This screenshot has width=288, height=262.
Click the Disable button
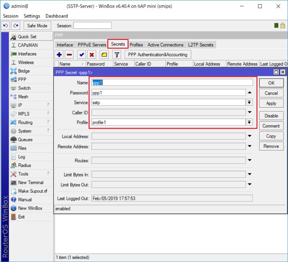click(x=271, y=116)
